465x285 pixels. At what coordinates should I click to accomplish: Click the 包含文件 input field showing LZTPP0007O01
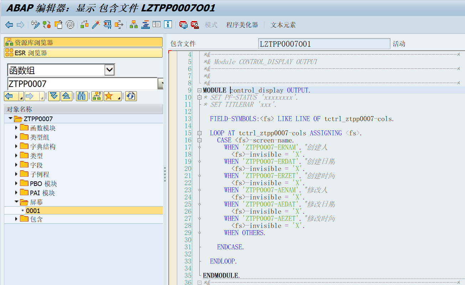[324, 43]
